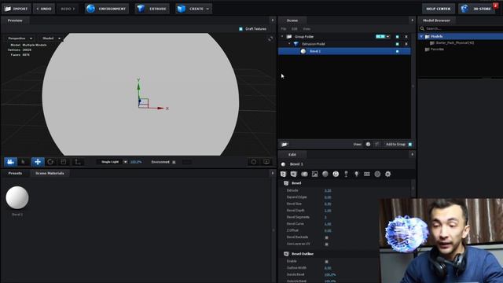Toggle the Use Layer as UV checkbox
The image size is (503, 283).
click(x=327, y=244)
